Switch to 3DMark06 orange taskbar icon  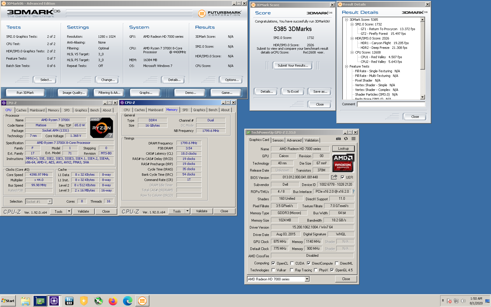(x=142, y=301)
